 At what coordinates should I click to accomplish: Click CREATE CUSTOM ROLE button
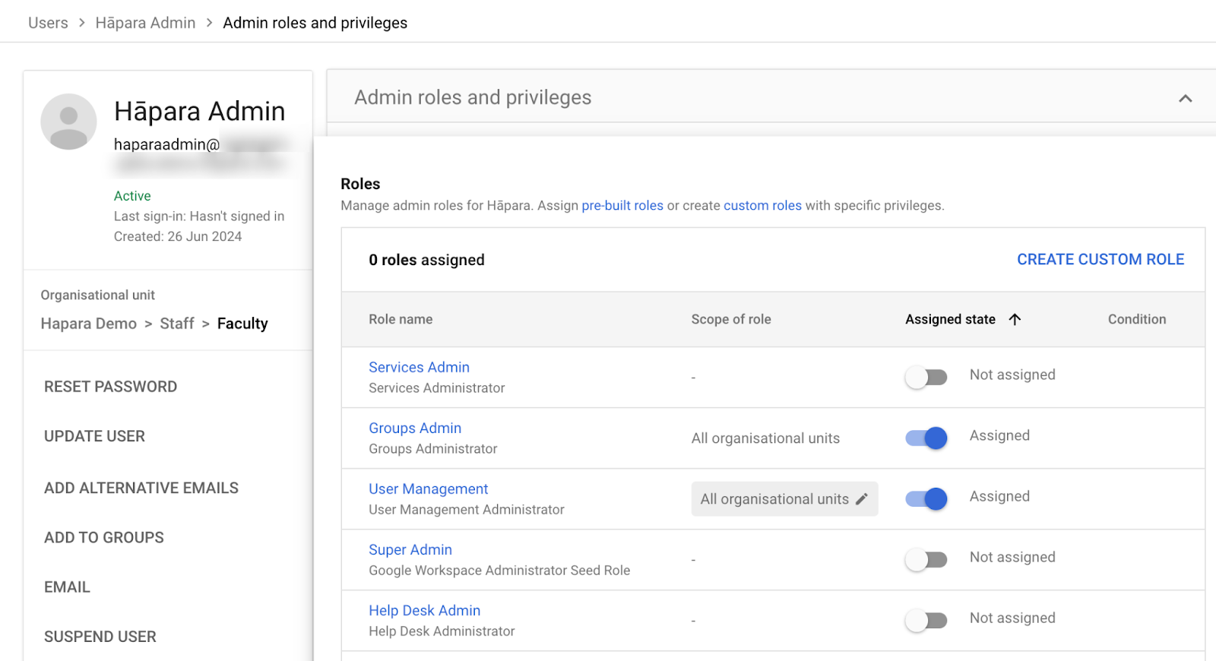pos(1100,259)
